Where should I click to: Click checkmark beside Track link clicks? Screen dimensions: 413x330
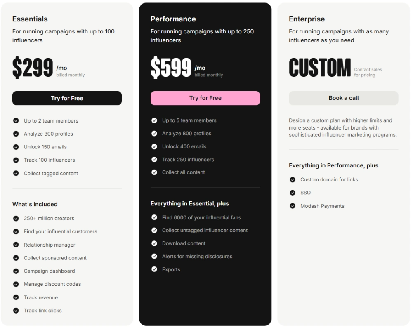[16, 311]
